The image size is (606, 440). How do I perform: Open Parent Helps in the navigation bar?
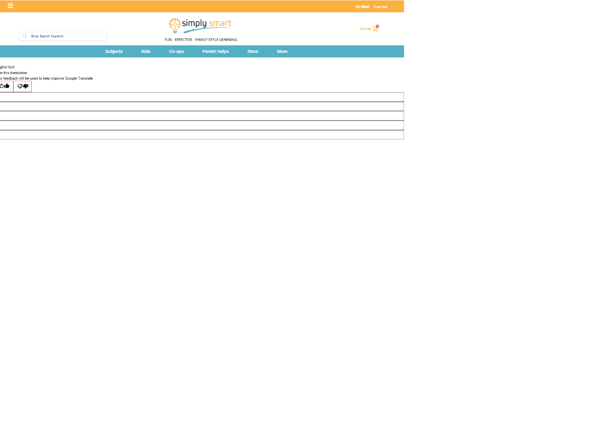pyautogui.click(x=216, y=51)
